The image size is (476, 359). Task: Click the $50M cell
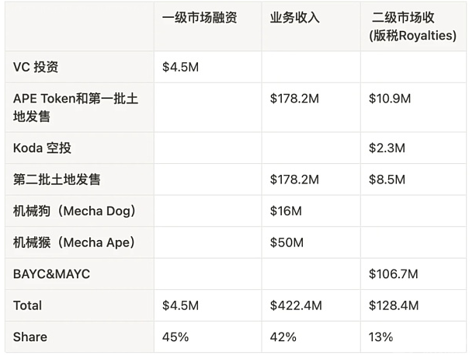(287, 242)
